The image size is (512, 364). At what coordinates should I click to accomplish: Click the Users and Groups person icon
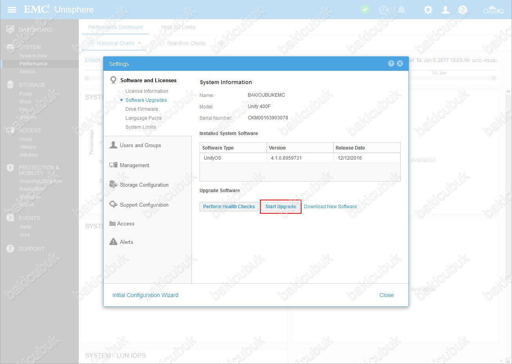[x=113, y=145]
